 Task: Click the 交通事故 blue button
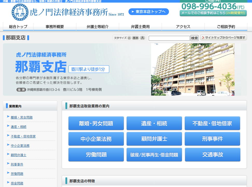(x=212, y=155)
